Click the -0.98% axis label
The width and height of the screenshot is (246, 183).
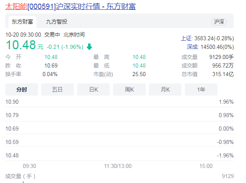coord(225,142)
